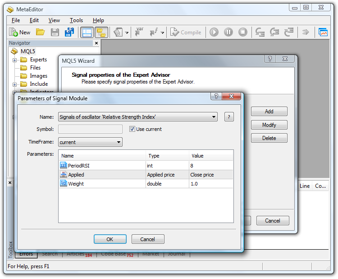Click the Step Into debug icon
The height and width of the screenshot is (279, 338).
[x=260, y=32]
